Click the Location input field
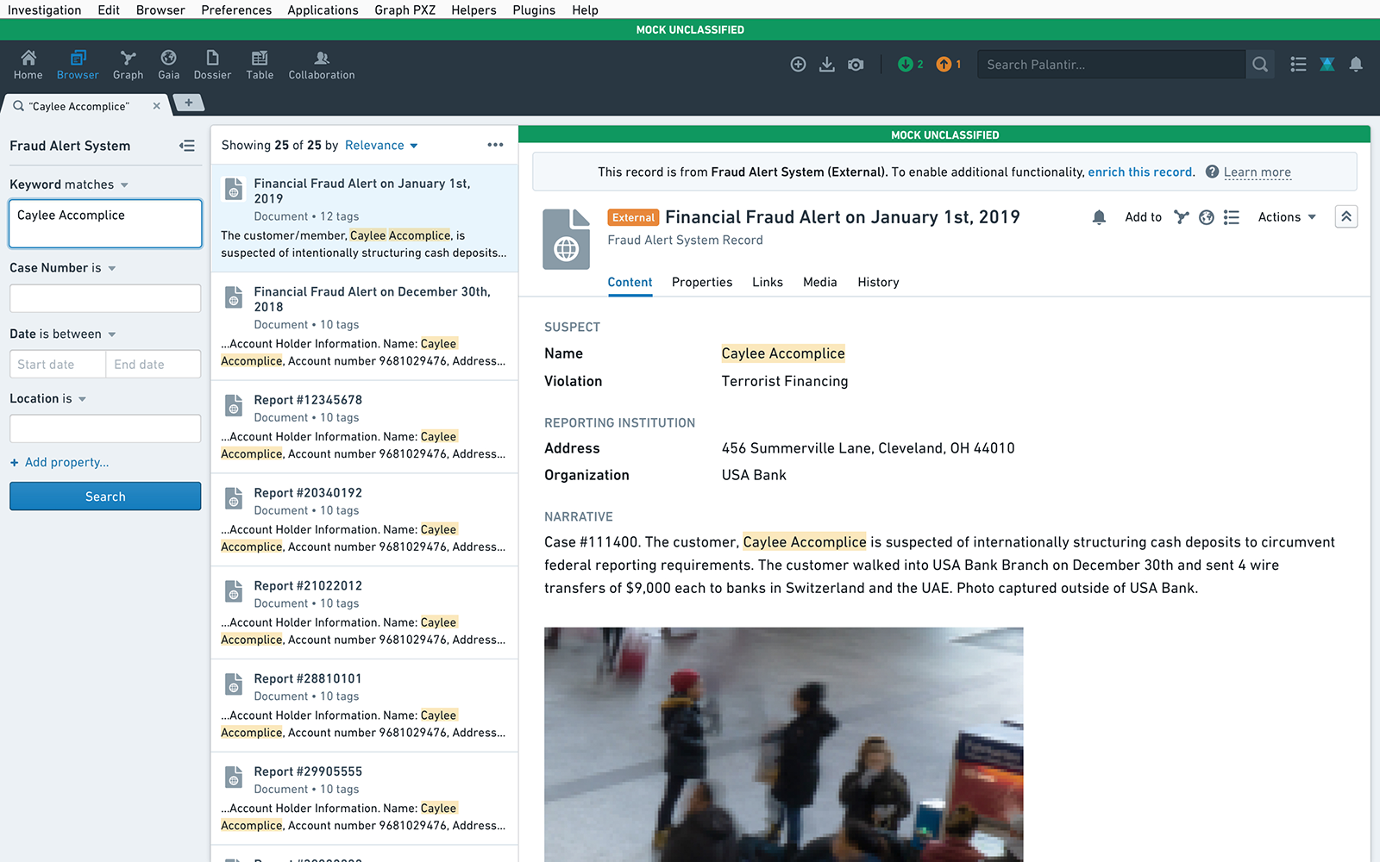Screen dimensions: 1380x862 click(105, 428)
